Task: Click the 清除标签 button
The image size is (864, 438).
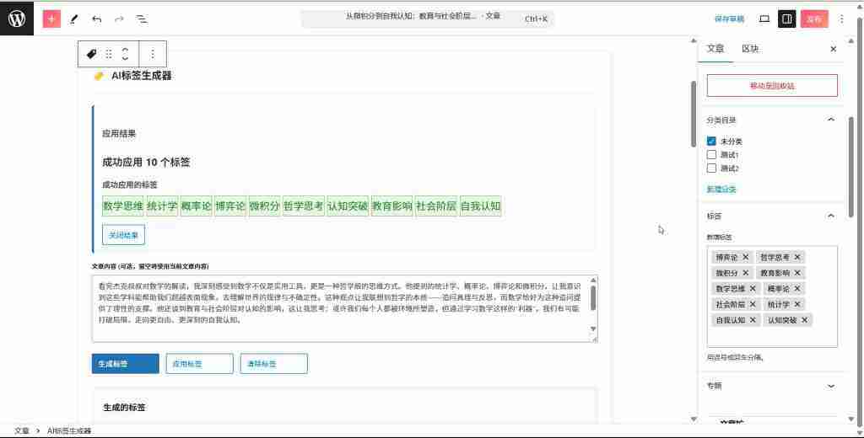Action: pos(274,364)
